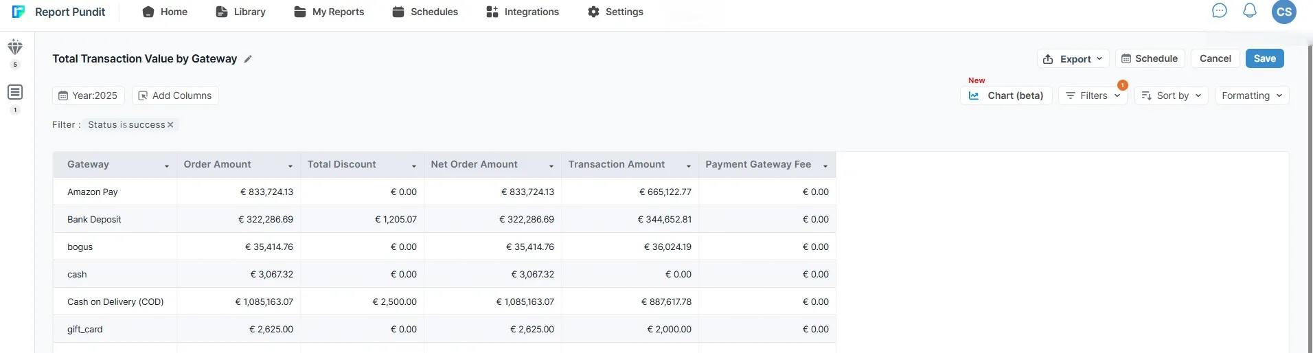Expand the Filters dropdown
The image size is (1313, 353).
point(1093,95)
